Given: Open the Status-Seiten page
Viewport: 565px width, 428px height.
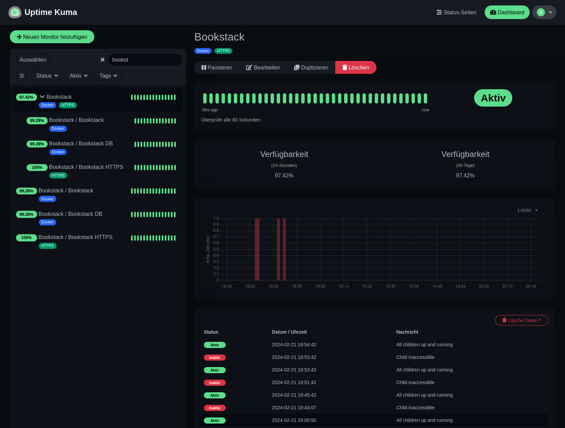Looking at the screenshot, I should [456, 12].
